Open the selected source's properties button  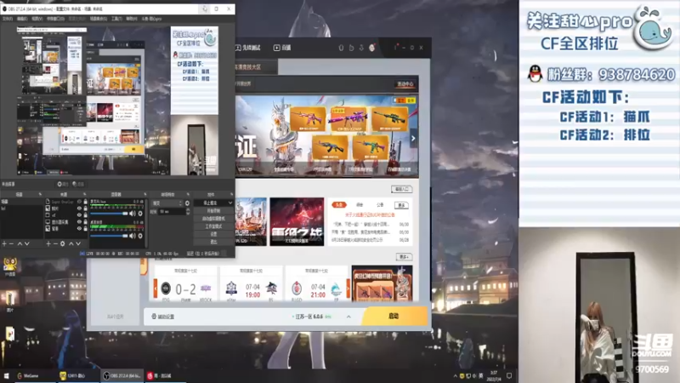coord(63,184)
